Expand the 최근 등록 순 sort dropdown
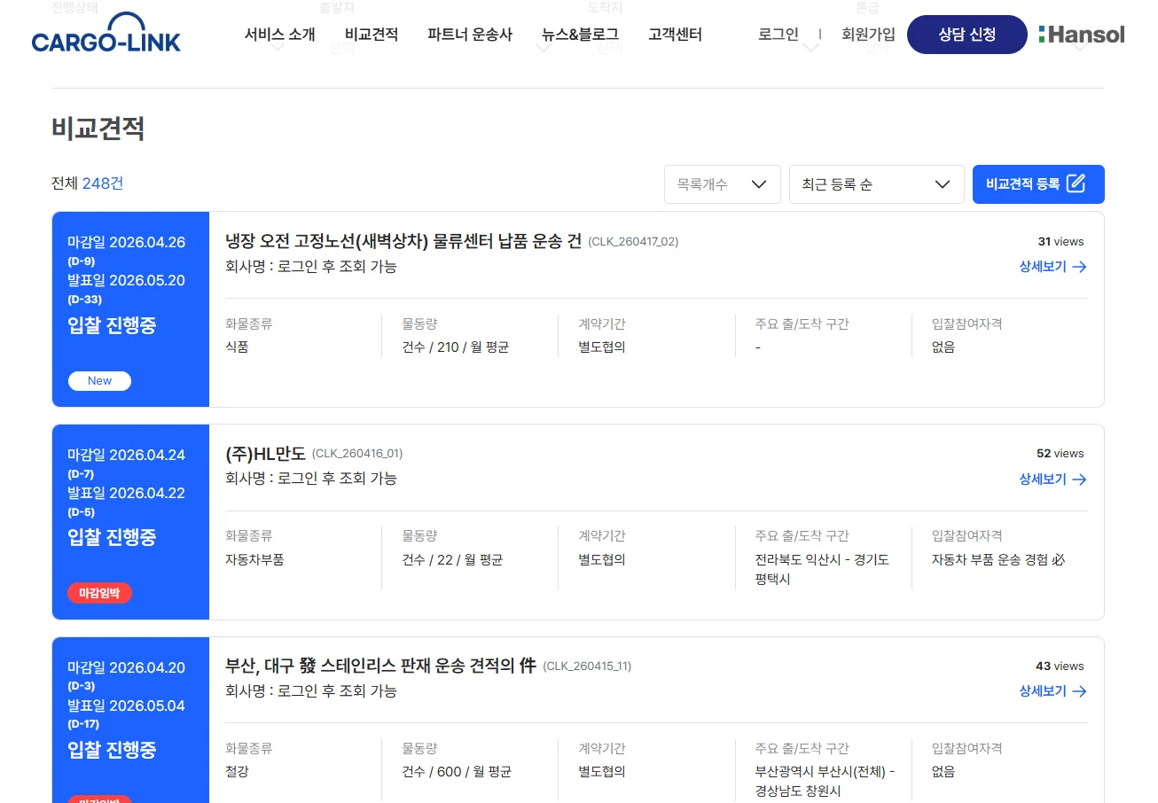The image size is (1158, 803). pyautogui.click(x=876, y=184)
